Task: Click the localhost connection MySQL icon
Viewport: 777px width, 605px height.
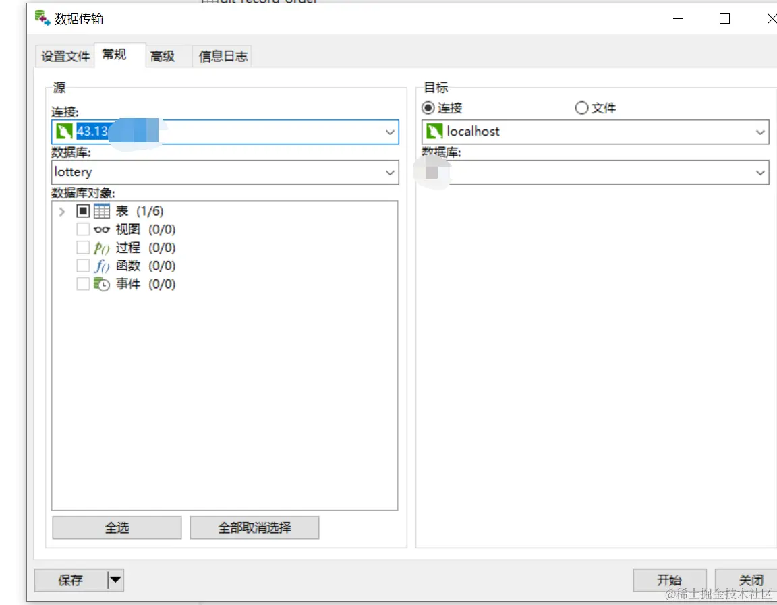Action: coord(434,132)
